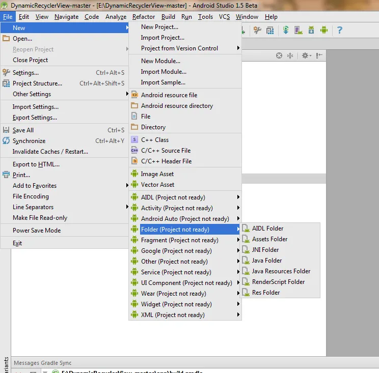The width and height of the screenshot is (379, 373).
Task: Select Java Folder in folder submenu
Action: 281,260
